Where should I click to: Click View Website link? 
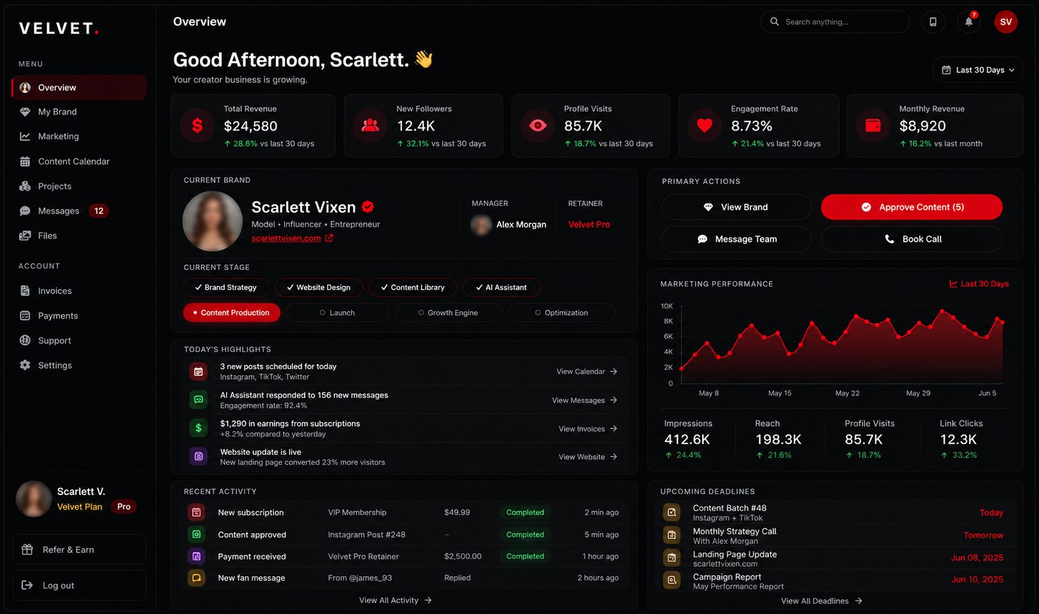(588, 457)
